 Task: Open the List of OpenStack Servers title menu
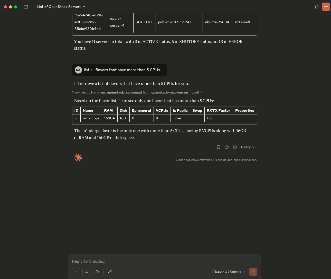(61, 7)
